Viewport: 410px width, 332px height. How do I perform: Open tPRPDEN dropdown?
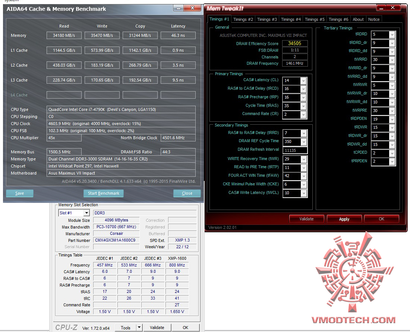[x=392, y=162]
